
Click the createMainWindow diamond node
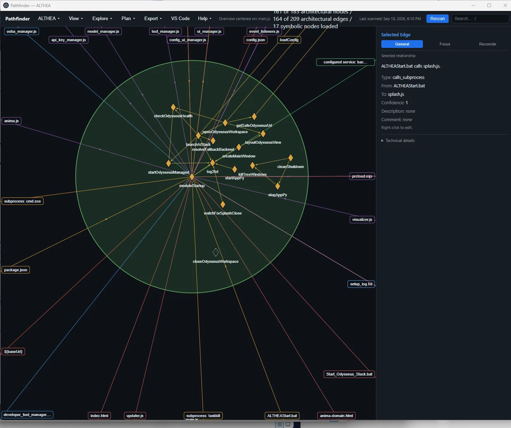[239, 147]
